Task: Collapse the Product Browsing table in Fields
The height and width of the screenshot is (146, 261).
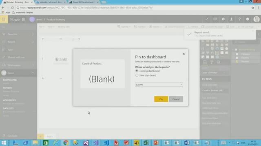Action: [233, 49]
